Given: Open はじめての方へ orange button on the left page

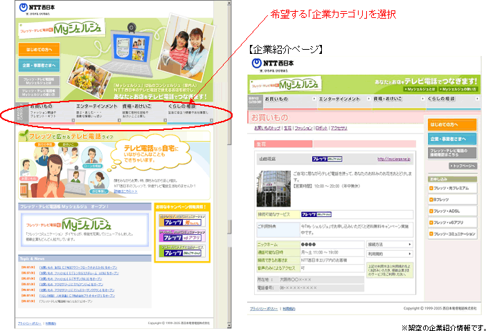Looking at the screenshot, I should click(x=39, y=50).
